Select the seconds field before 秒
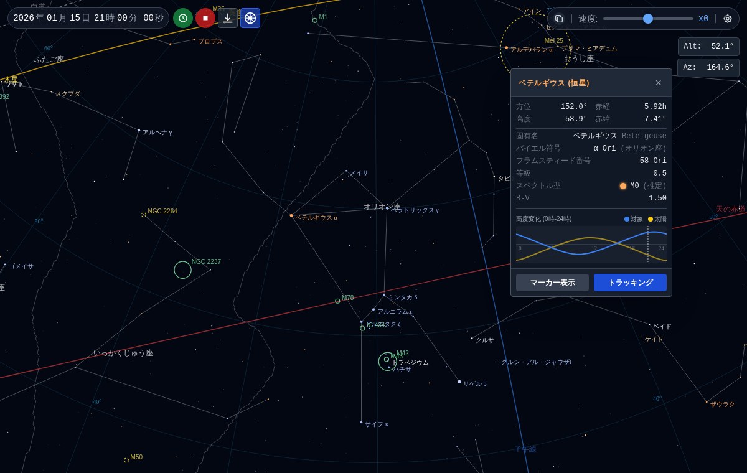The height and width of the screenshot is (473, 747). coord(148,18)
